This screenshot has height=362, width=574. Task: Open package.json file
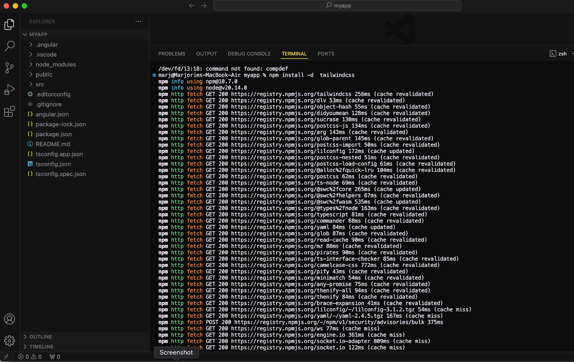(53, 134)
